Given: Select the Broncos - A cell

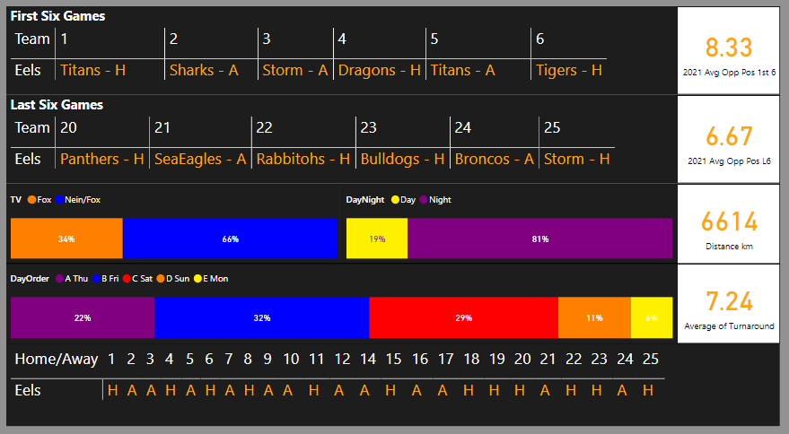Looking at the screenshot, I should point(494,159).
